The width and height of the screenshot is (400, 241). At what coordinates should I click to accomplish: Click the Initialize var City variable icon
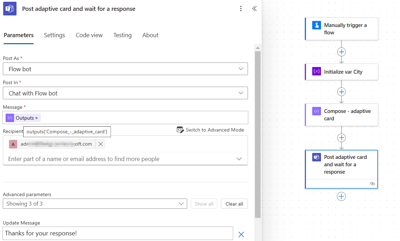[316, 71]
